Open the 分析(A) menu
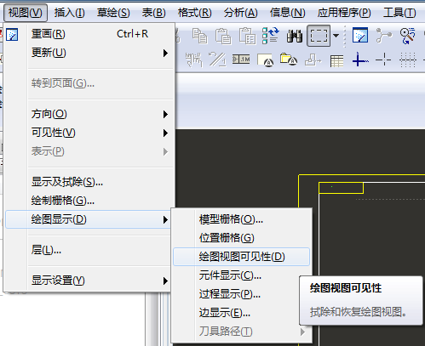The width and height of the screenshot is (425, 346). click(240, 13)
